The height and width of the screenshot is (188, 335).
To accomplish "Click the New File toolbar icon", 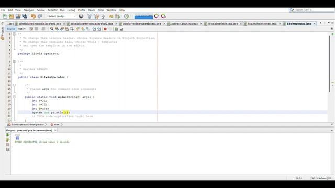I will pyautogui.click(x=5, y=16).
